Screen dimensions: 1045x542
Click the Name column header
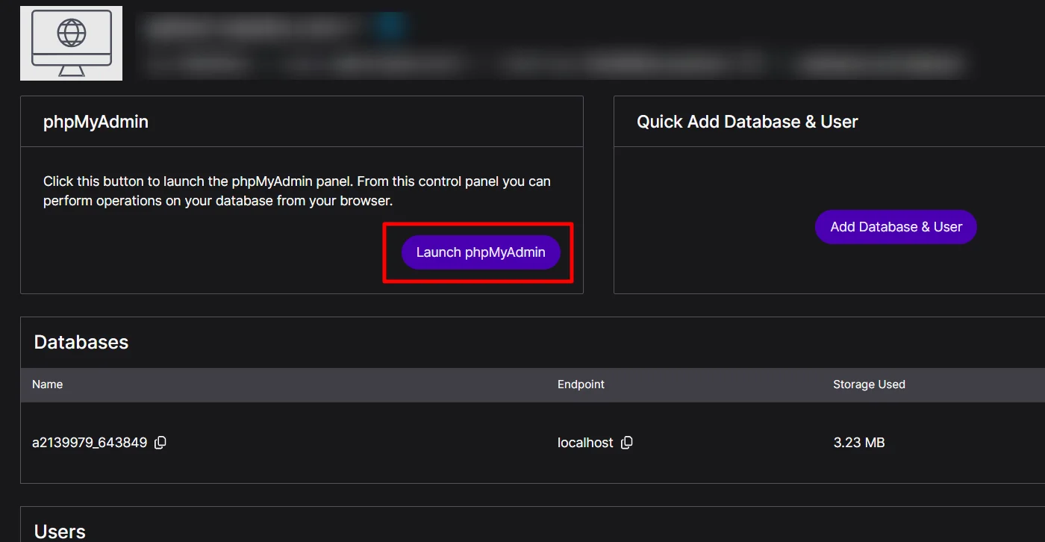47,384
